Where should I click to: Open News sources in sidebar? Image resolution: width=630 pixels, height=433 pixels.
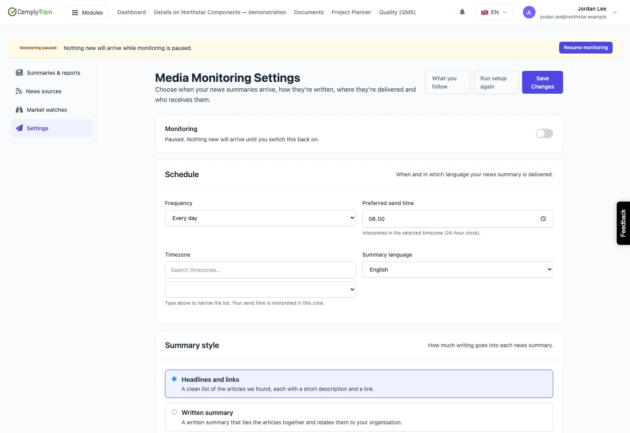tap(52, 91)
